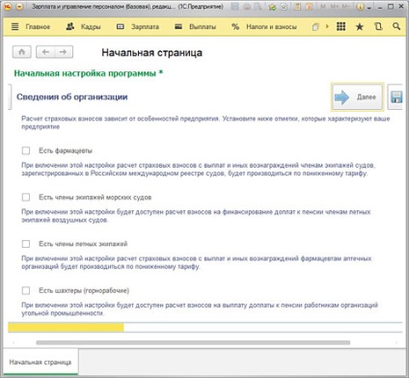Open the info (i) icon in title bar

click(x=360, y=7)
